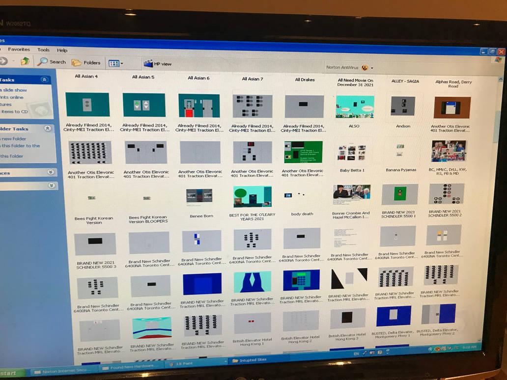Image resolution: width=507 pixels, height=380 pixels.
Task: Select Bees Fight Korean Version BLOOPERS thumbnail
Action: (147, 198)
